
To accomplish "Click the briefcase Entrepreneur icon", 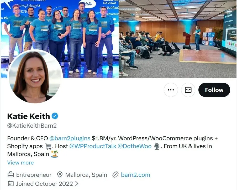I will coord(11,175).
